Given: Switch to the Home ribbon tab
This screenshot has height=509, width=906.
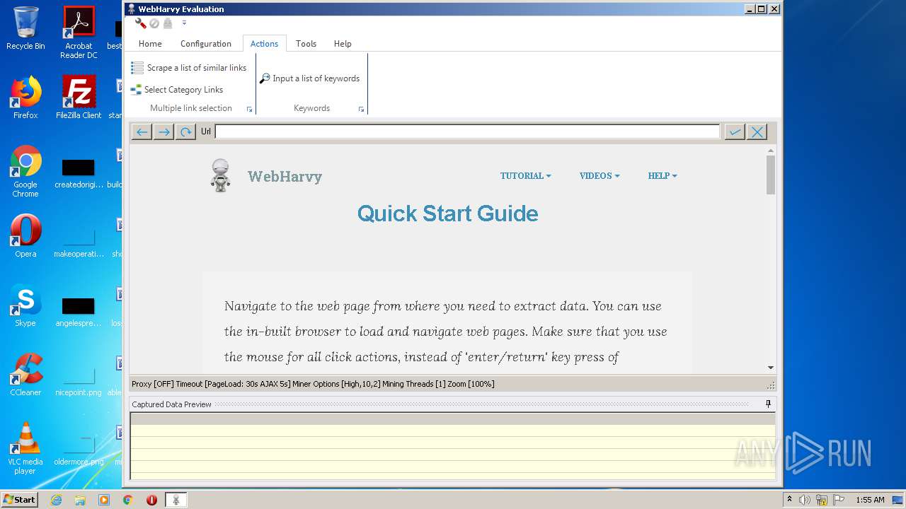Looking at the screenshot, I should tap(150, 44).
